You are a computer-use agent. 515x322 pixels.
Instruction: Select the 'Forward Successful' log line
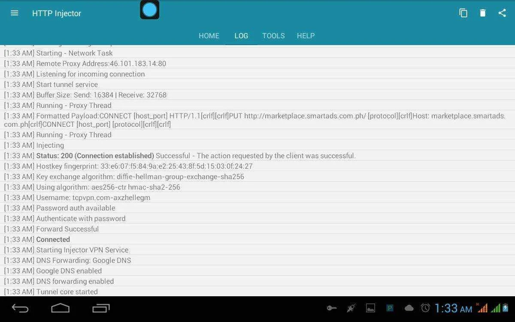257,229
